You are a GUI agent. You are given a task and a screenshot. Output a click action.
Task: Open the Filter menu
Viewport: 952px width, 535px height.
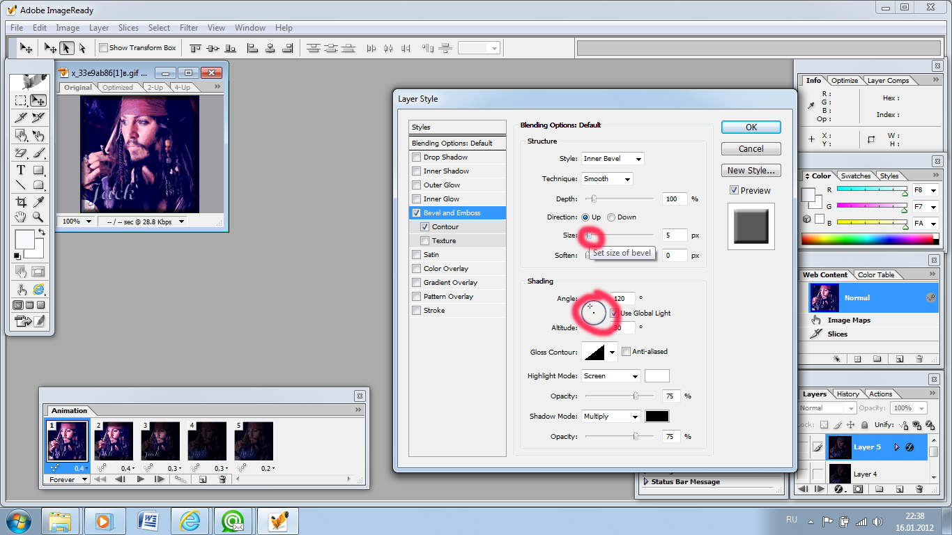[189, 28]
